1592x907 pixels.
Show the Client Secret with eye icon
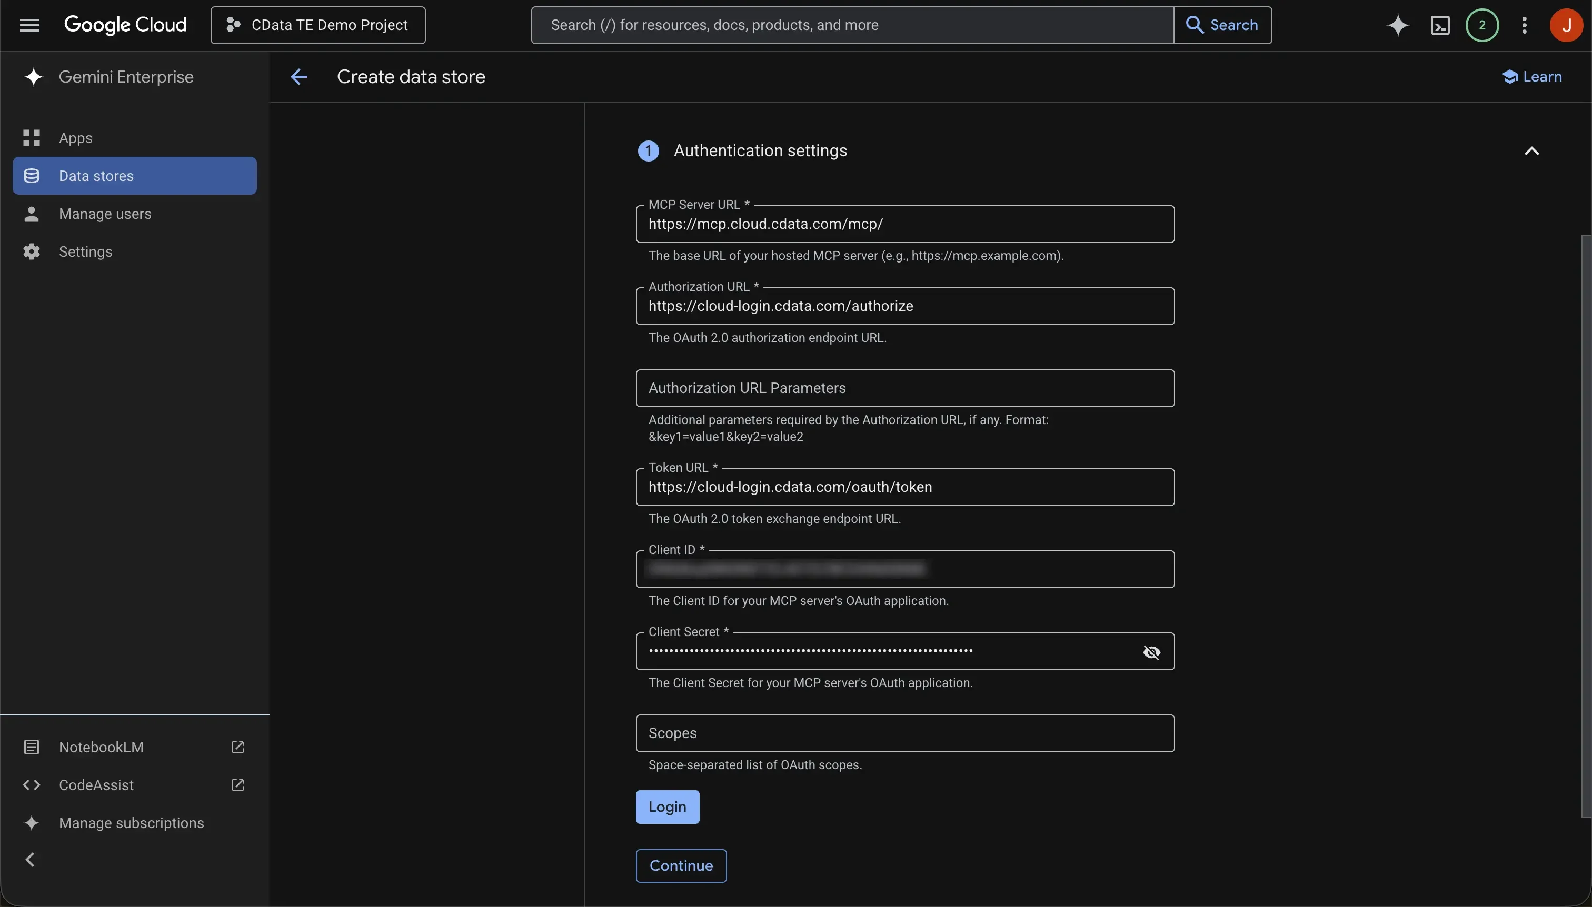(1151, 652)
